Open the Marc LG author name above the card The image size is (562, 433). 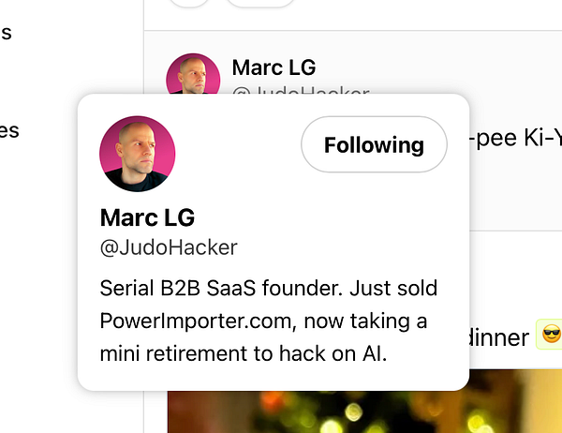coord(274,67)
